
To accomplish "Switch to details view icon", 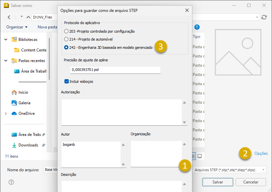I will click(193, 156).
